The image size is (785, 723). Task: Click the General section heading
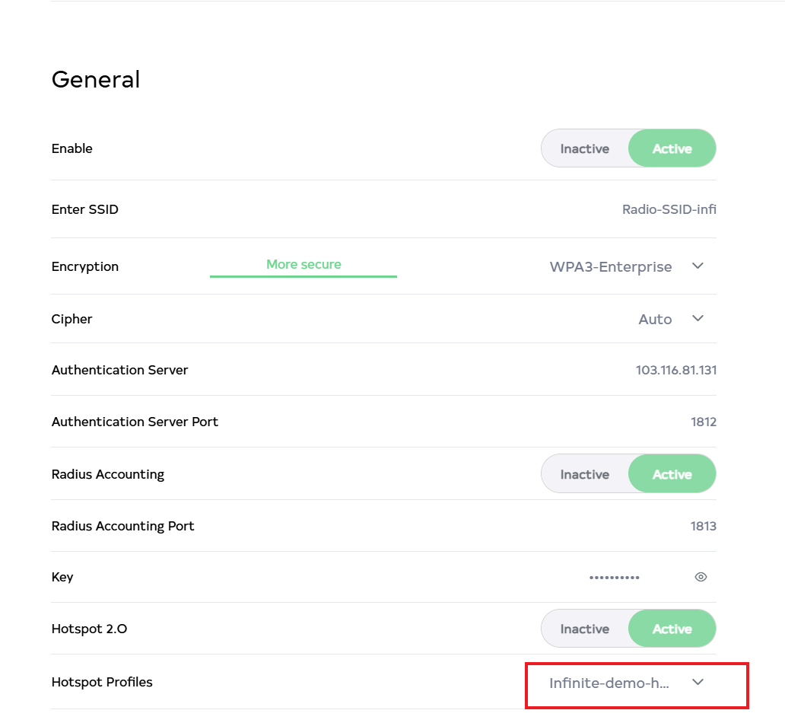[x=96, y=80]
